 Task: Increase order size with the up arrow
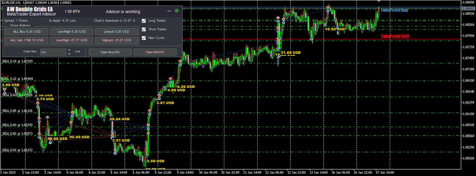click(69, 50)
